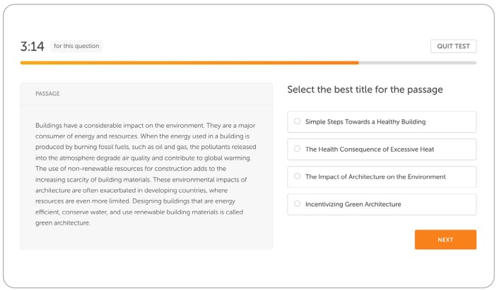Screen dimensions: 499x291
Task: Click the 'Select the best title' heading
Action: [365, 90]
